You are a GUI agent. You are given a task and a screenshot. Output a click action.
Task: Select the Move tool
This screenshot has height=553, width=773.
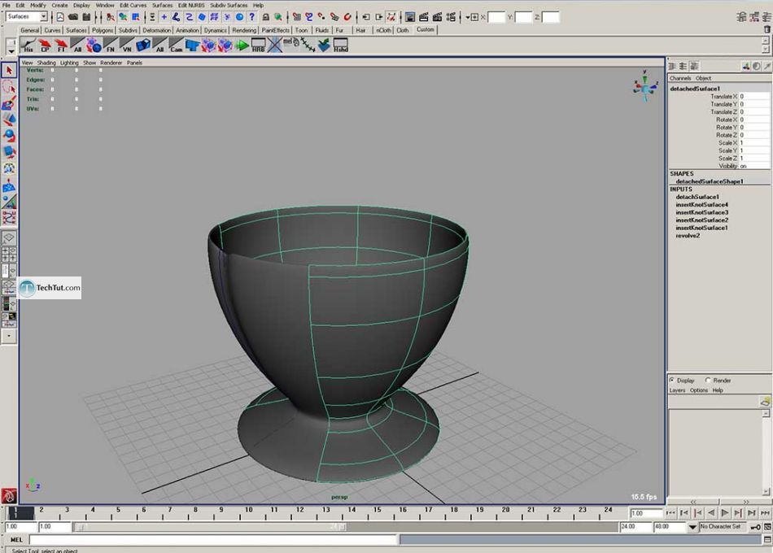pyautogui.click(x=9, y=120)
